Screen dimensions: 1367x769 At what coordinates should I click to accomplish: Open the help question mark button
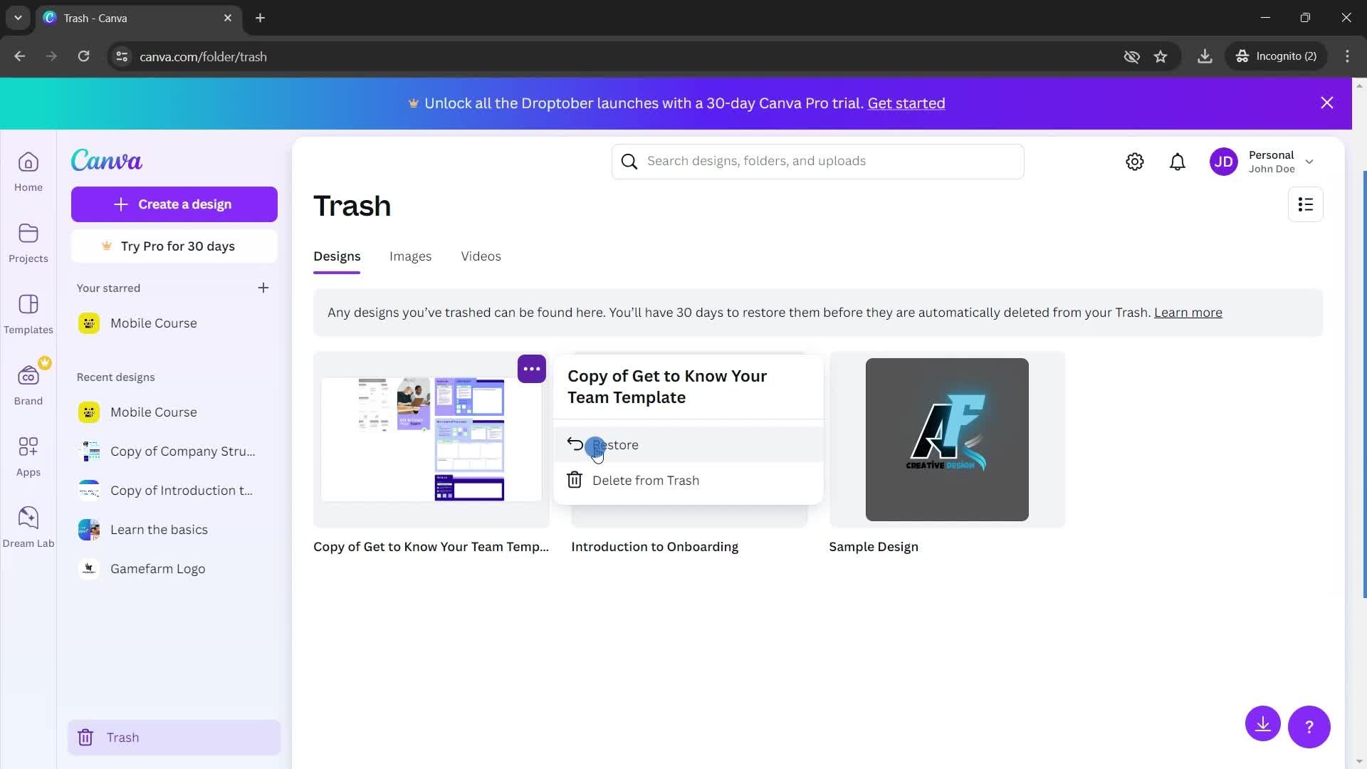pos(1309,727)
